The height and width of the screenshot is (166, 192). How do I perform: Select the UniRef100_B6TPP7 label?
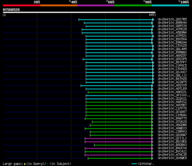[172, 62]
